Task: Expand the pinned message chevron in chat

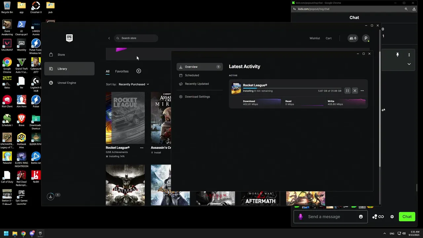Action: coord(409,64)
